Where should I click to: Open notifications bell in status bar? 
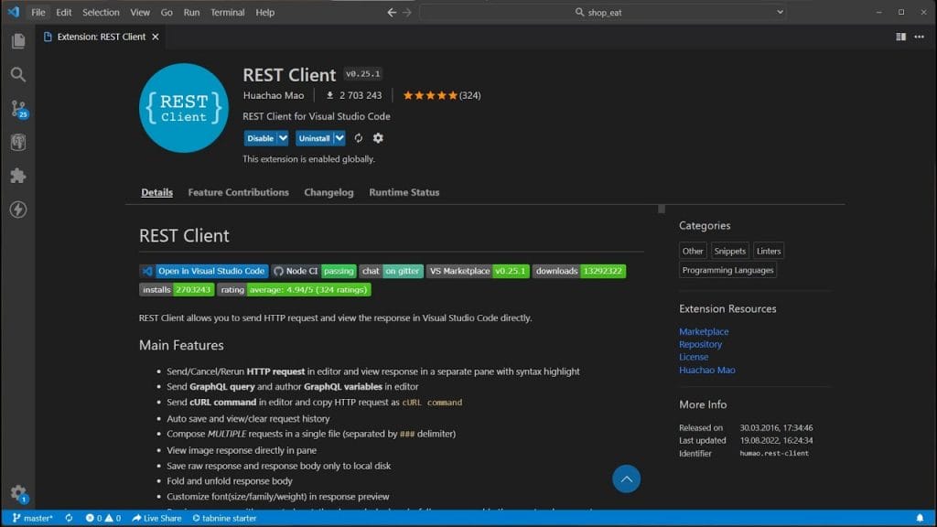click(x=920, y=518)
